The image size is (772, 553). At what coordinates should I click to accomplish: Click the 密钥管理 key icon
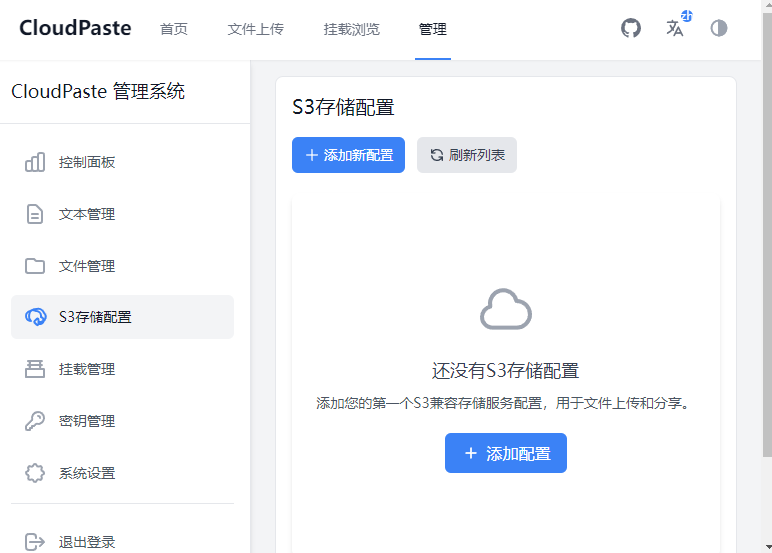click(x=35, y=421)
